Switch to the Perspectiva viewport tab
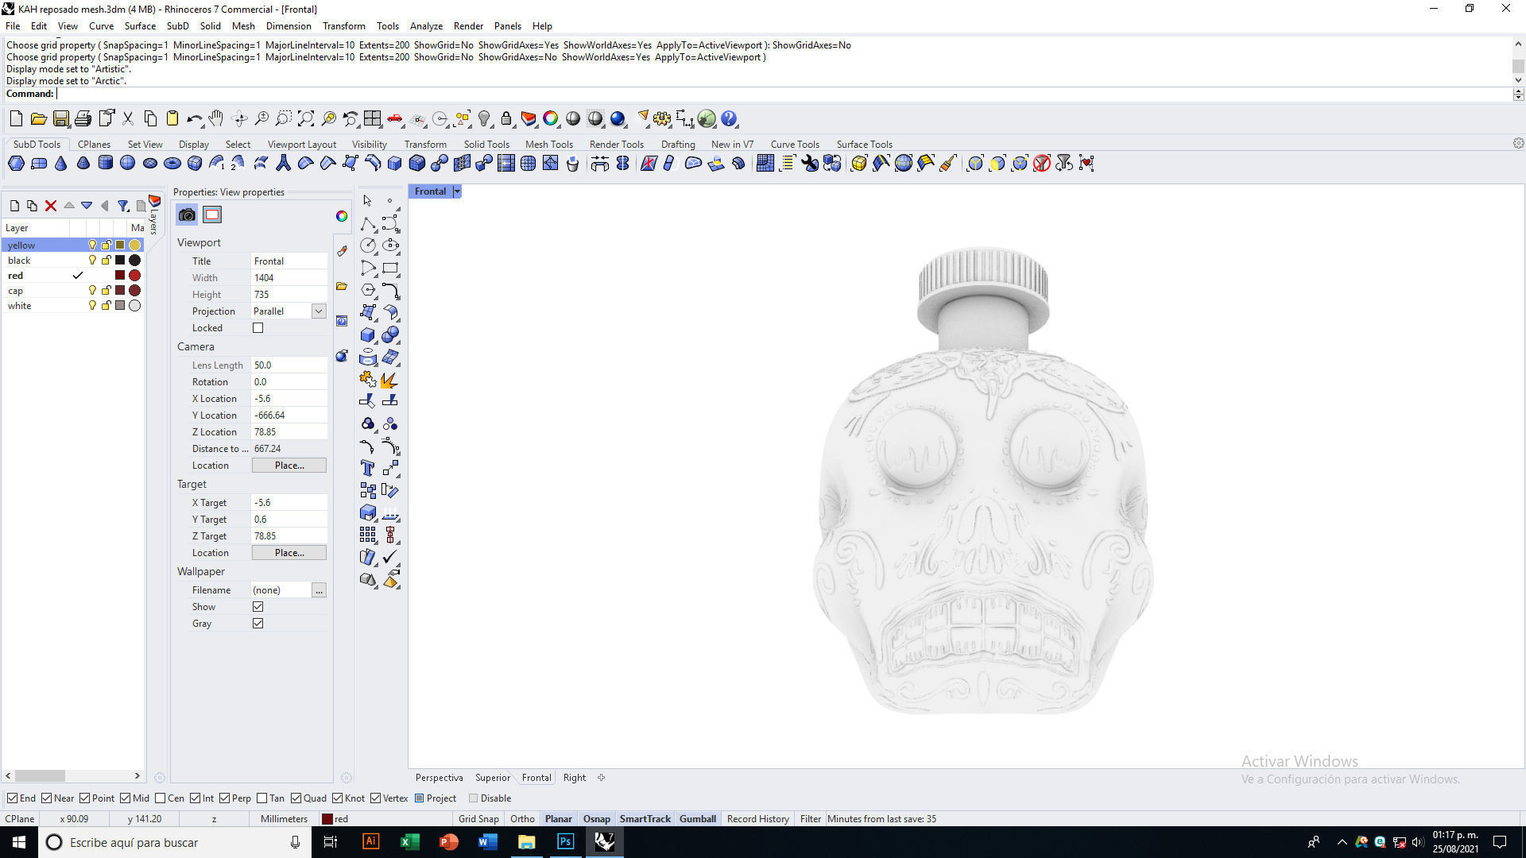Image resolution: width=1526 pixels, height=858 pixels. 439,778
